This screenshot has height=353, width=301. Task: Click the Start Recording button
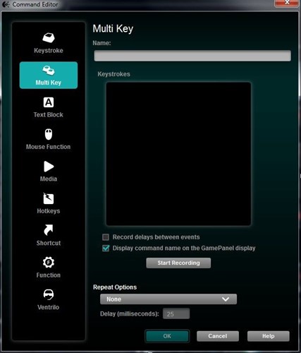click(178, 263)
